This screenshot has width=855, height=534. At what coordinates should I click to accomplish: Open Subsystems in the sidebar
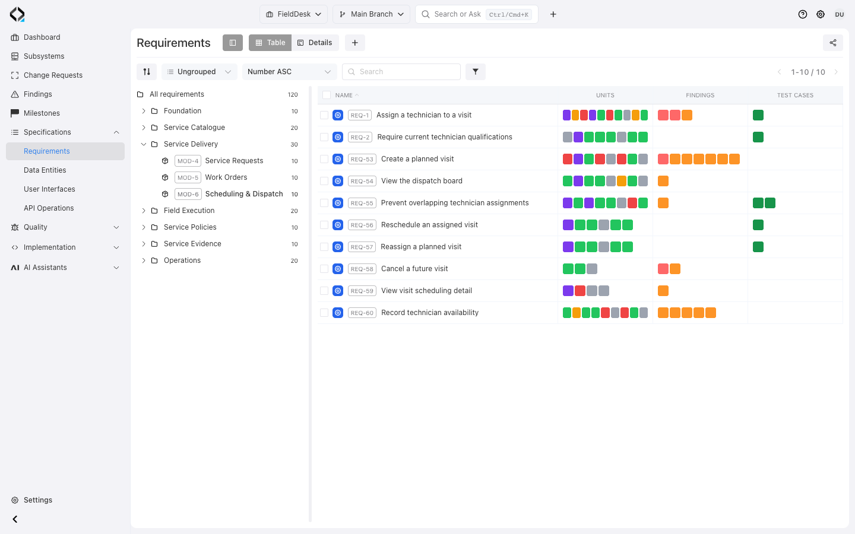(65, 56)
